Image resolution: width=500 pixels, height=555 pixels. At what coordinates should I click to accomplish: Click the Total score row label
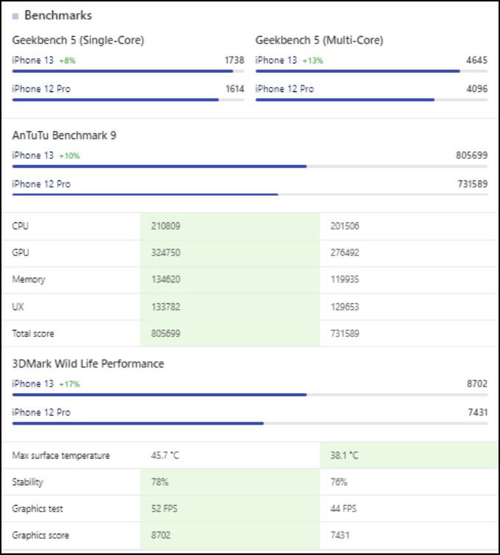click(x=33, y=333)
